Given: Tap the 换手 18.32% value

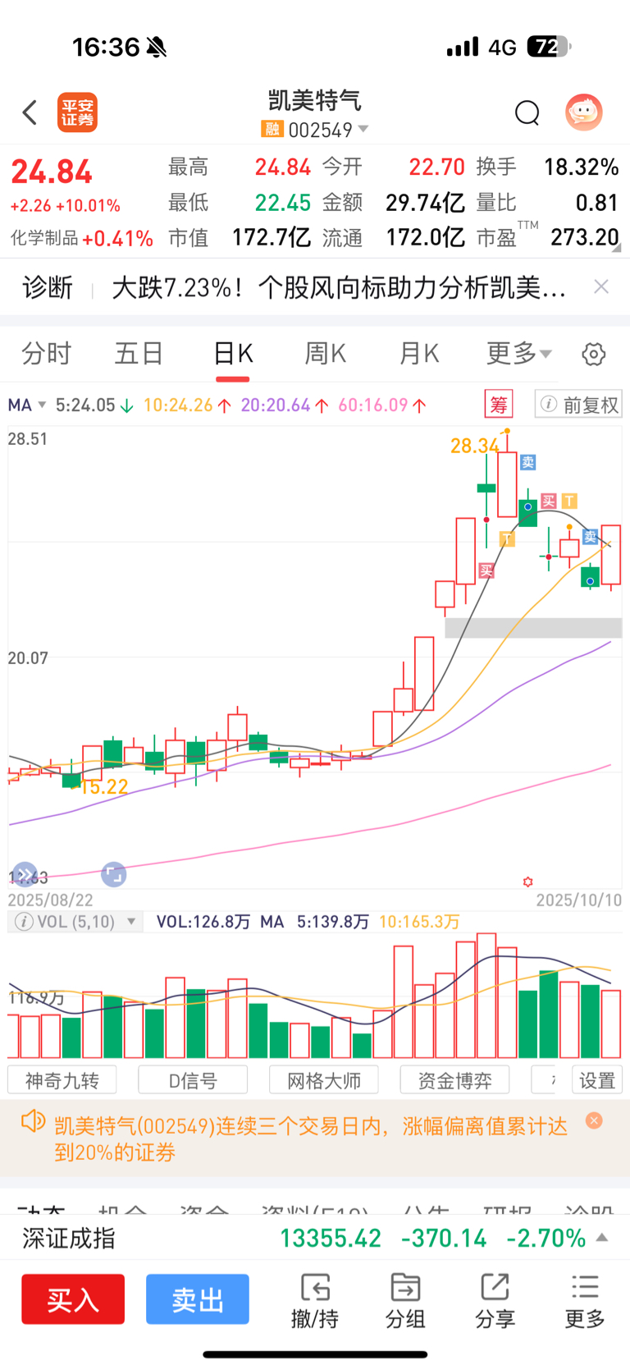Looking at the screenshot, I should (582, 167).
